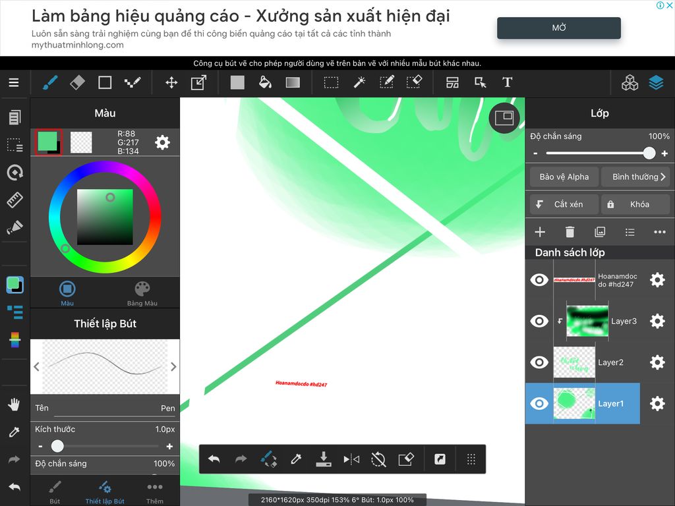Select the panel divide tool
This screenshot has height=506, width=675.
[x=452, y=82]
